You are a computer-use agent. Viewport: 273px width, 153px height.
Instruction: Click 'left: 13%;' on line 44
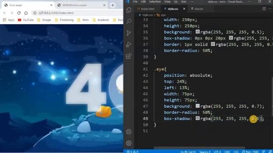pyautogui.click(x=177, y=88)
